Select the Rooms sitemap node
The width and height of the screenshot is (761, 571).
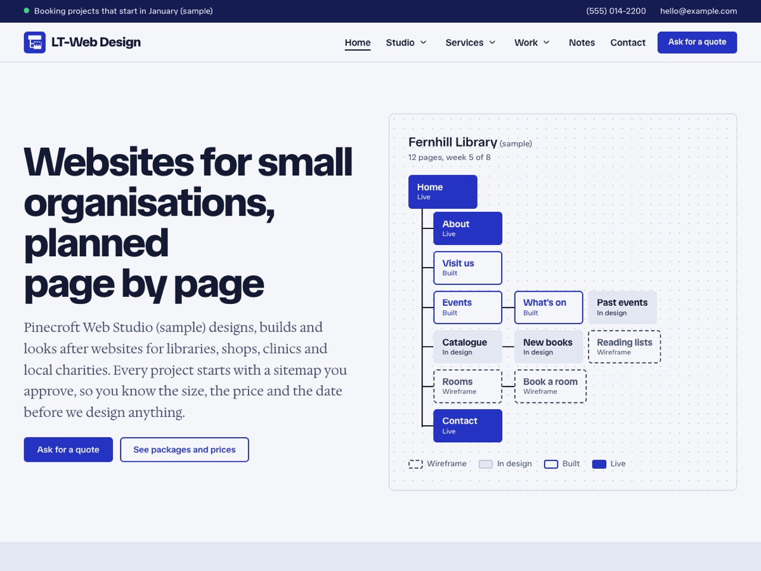(468, 386)
